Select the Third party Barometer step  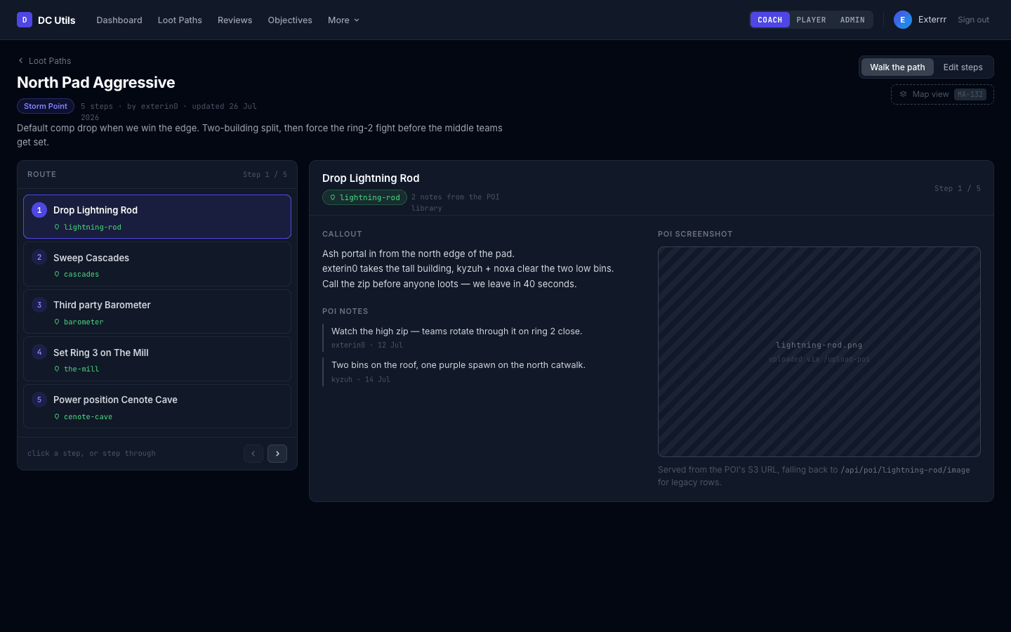tap(157, 311)
